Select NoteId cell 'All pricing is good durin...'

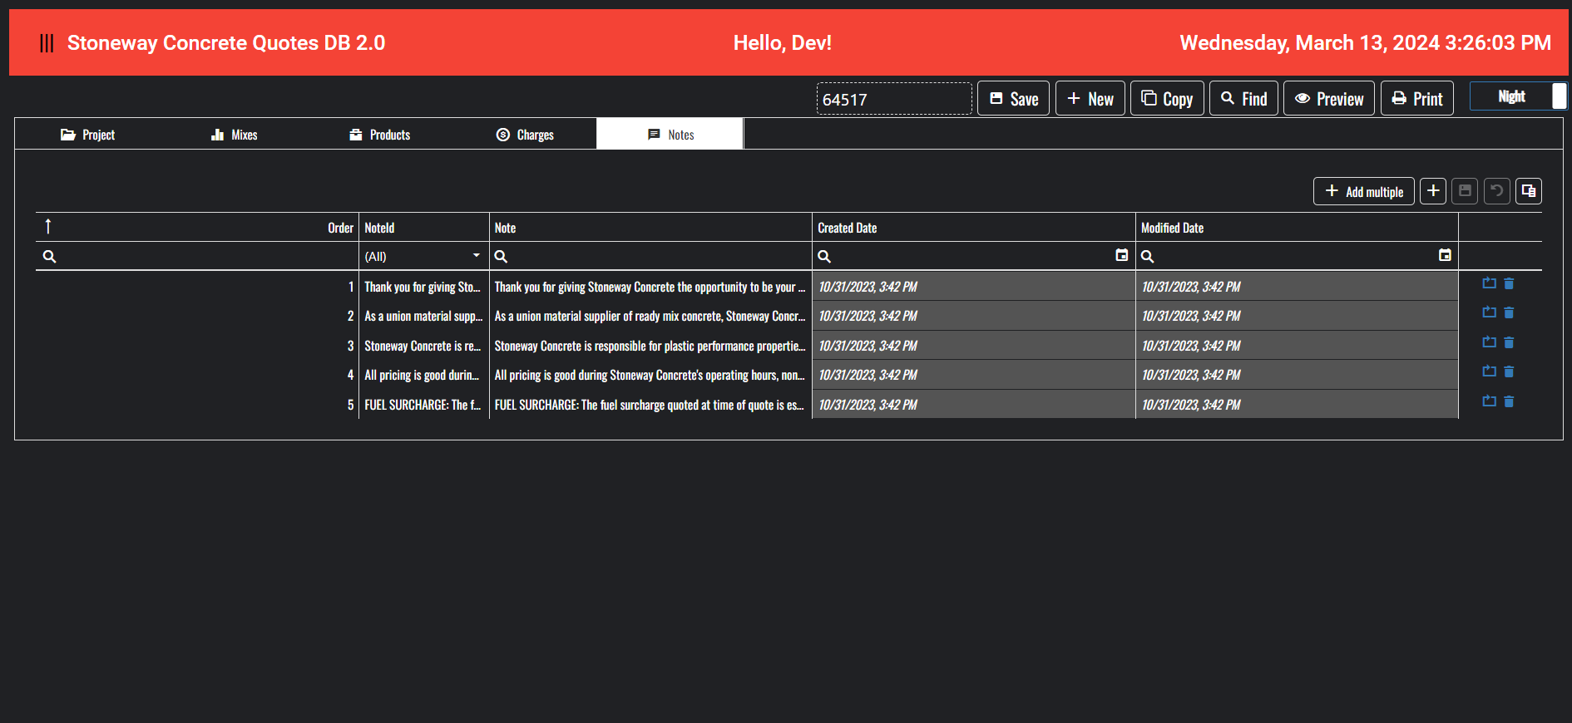tap(424, 375)
